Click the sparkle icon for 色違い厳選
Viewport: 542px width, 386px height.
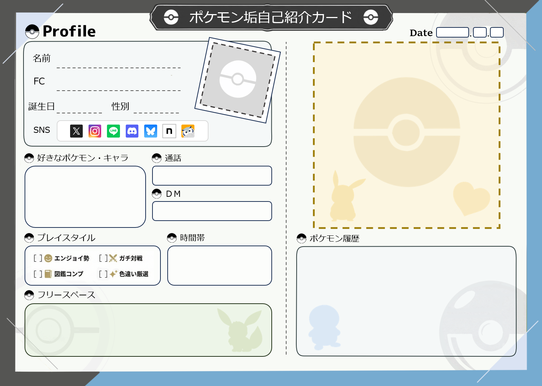[x=113, y=274]
